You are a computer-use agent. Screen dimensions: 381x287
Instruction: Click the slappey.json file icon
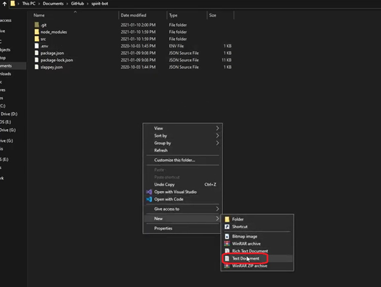tap(37, 67)
